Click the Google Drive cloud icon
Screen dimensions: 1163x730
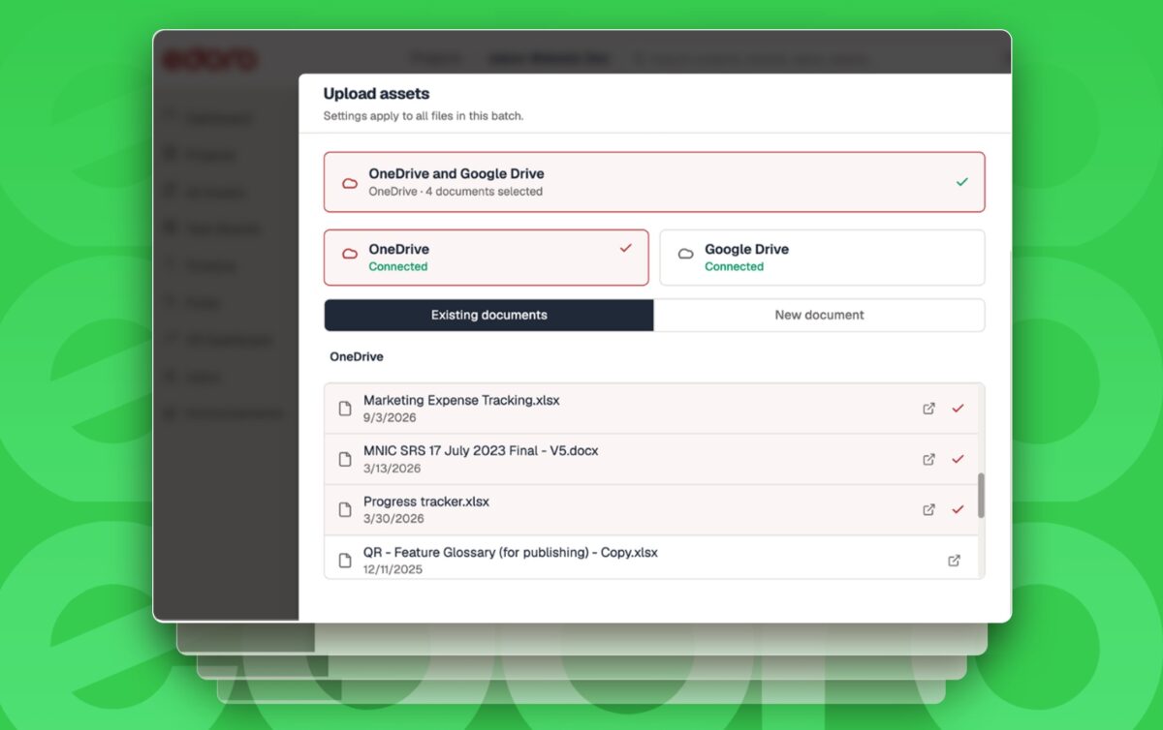coord(685,255)
